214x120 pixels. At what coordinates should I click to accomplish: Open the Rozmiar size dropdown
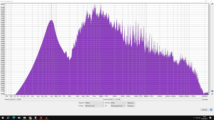(118, 103)
